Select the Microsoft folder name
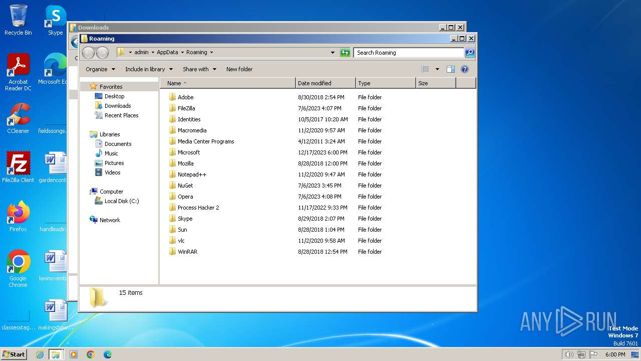The image size is (641, 361). pyautogui.click(x=189, y=152)
